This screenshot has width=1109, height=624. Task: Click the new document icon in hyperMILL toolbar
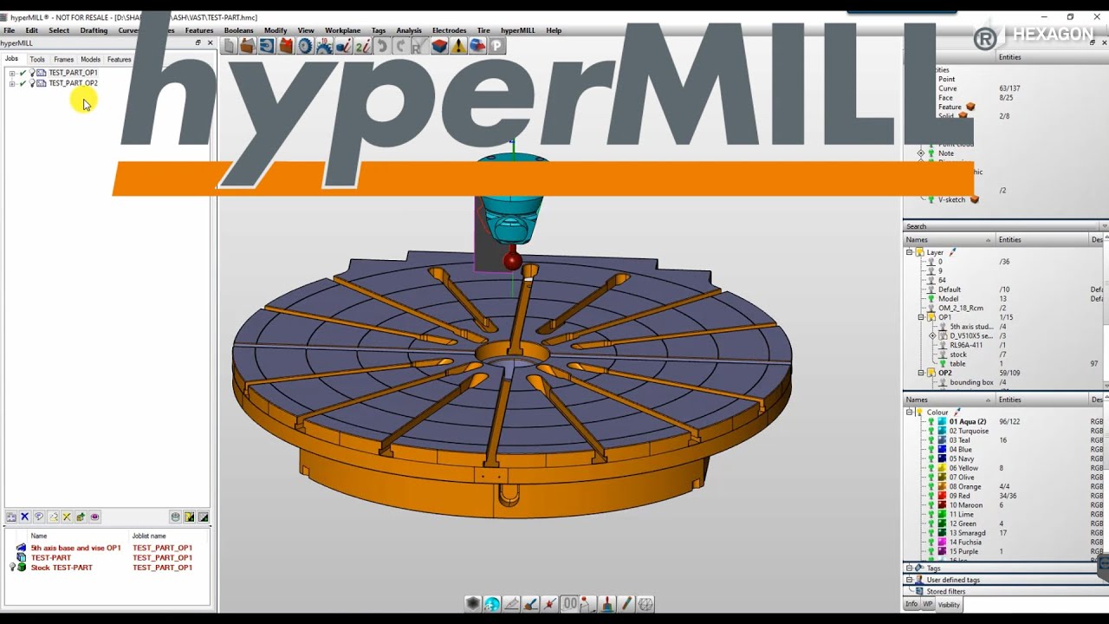[229, 46]
